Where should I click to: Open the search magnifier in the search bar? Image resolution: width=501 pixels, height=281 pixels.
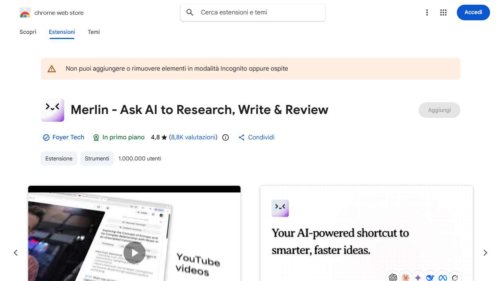[189, 12]
